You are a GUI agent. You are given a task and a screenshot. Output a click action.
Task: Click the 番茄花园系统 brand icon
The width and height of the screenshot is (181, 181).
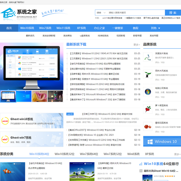tap(148, 126)
